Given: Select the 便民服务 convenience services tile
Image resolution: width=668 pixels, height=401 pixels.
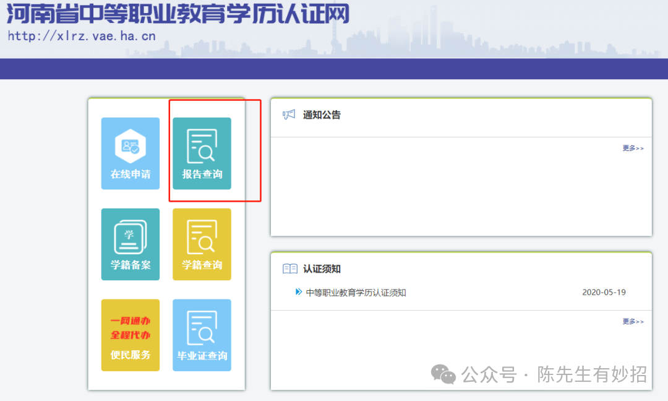Looking at the screenshot, I should pos(130,335).
